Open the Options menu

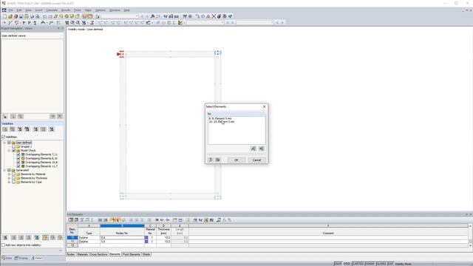tap(101, 10)
